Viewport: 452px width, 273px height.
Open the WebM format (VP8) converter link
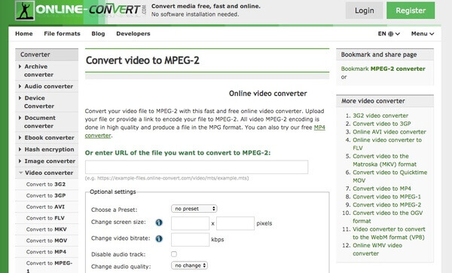click(389, 233)
